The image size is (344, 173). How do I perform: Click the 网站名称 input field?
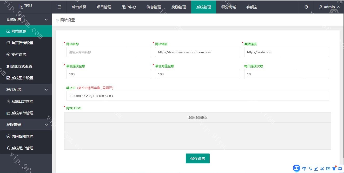point(109,52)
